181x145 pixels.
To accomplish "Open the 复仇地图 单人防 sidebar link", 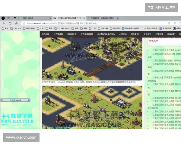I will pos(165,98).
